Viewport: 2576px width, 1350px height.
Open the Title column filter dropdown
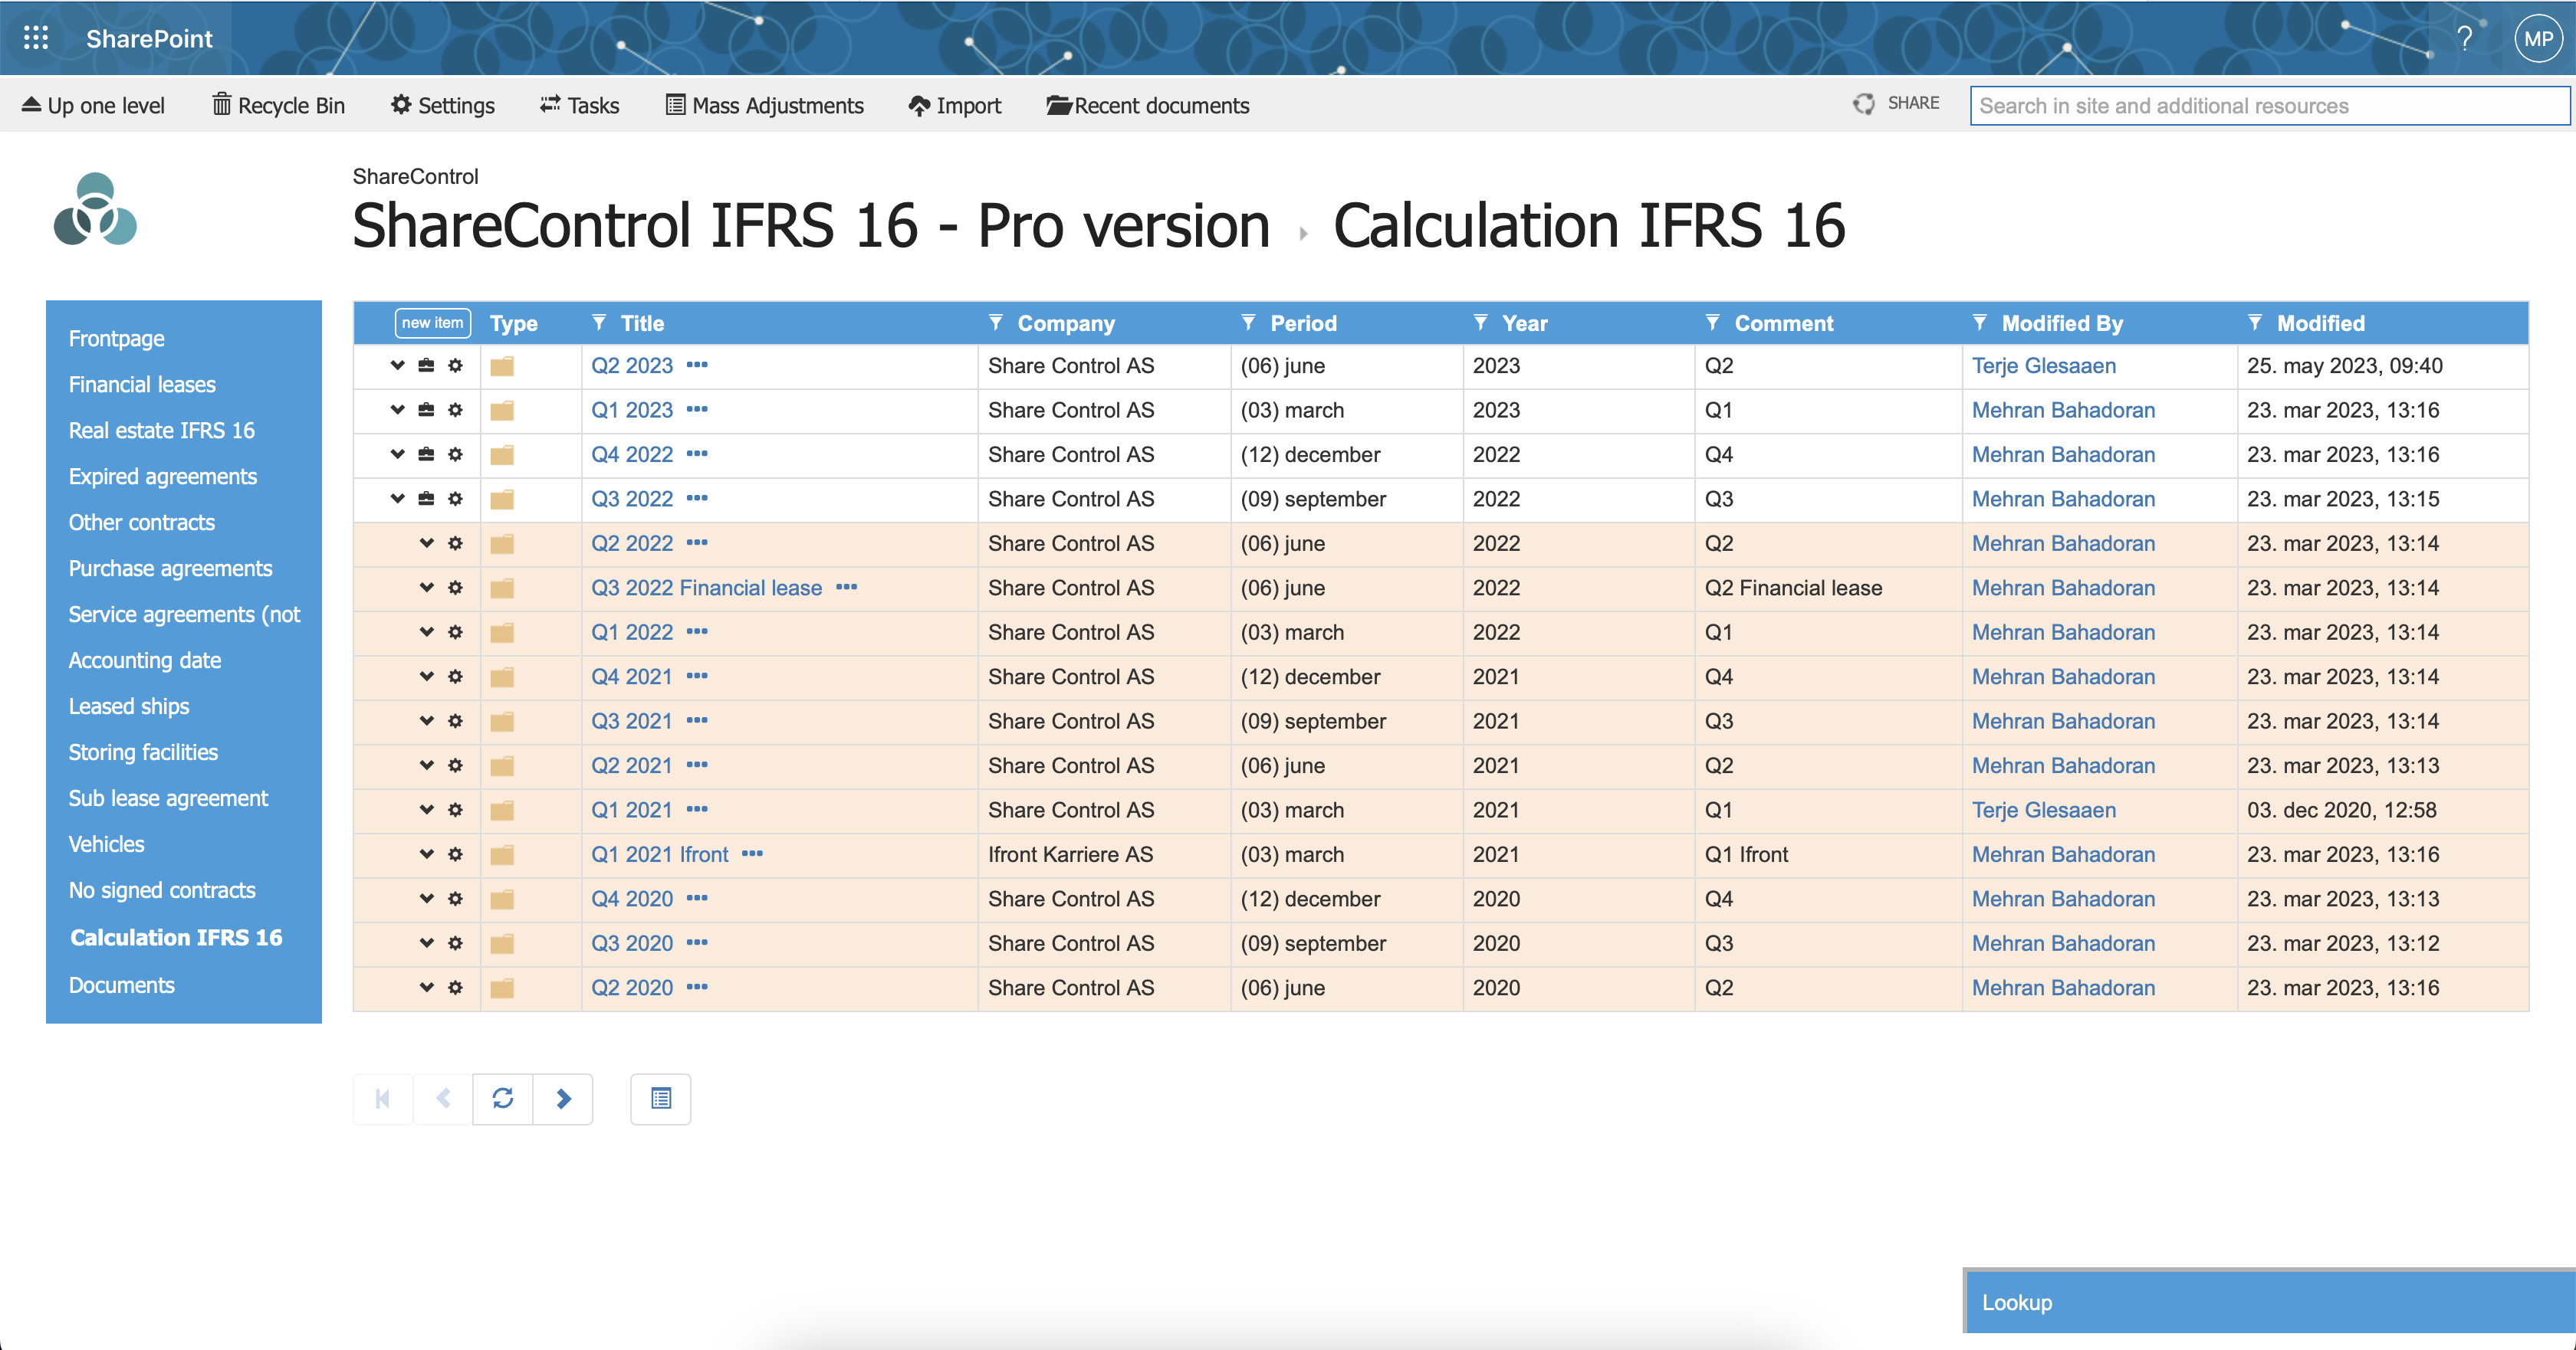click(x=600, y=323)
